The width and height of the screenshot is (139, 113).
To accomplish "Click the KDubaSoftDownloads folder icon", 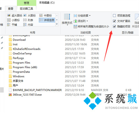I will pyautogui.click(x=10, y=49).
